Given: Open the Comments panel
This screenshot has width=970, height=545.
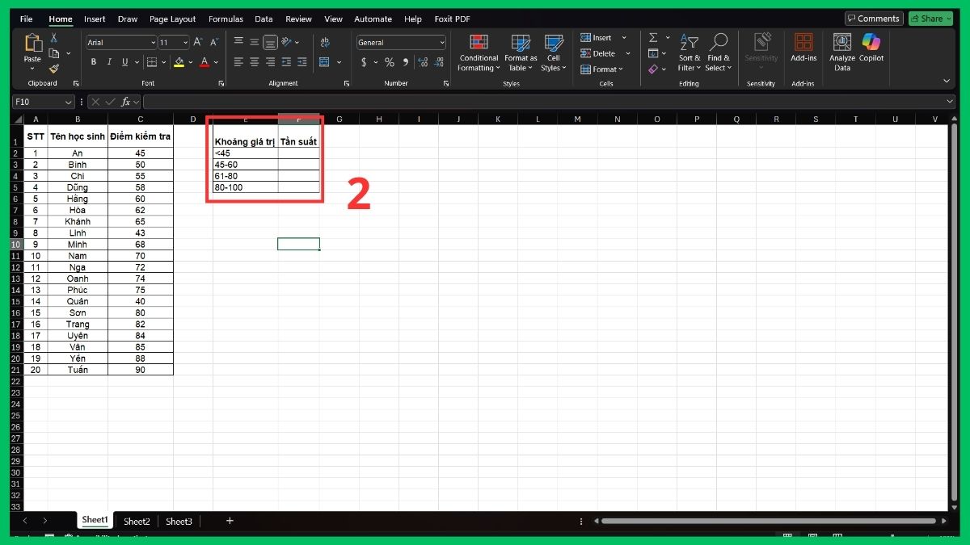Looking at the screenshot, I should [x=873, y=18].
